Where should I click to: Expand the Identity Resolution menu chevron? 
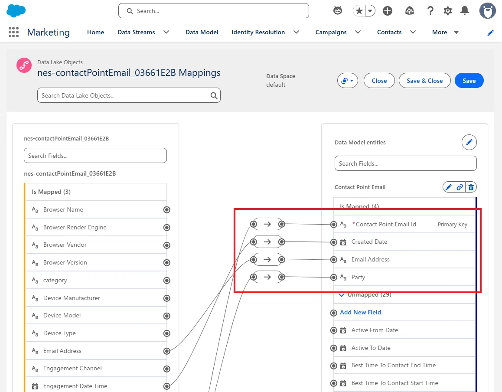pyautogui.click(x=297, y=32)
